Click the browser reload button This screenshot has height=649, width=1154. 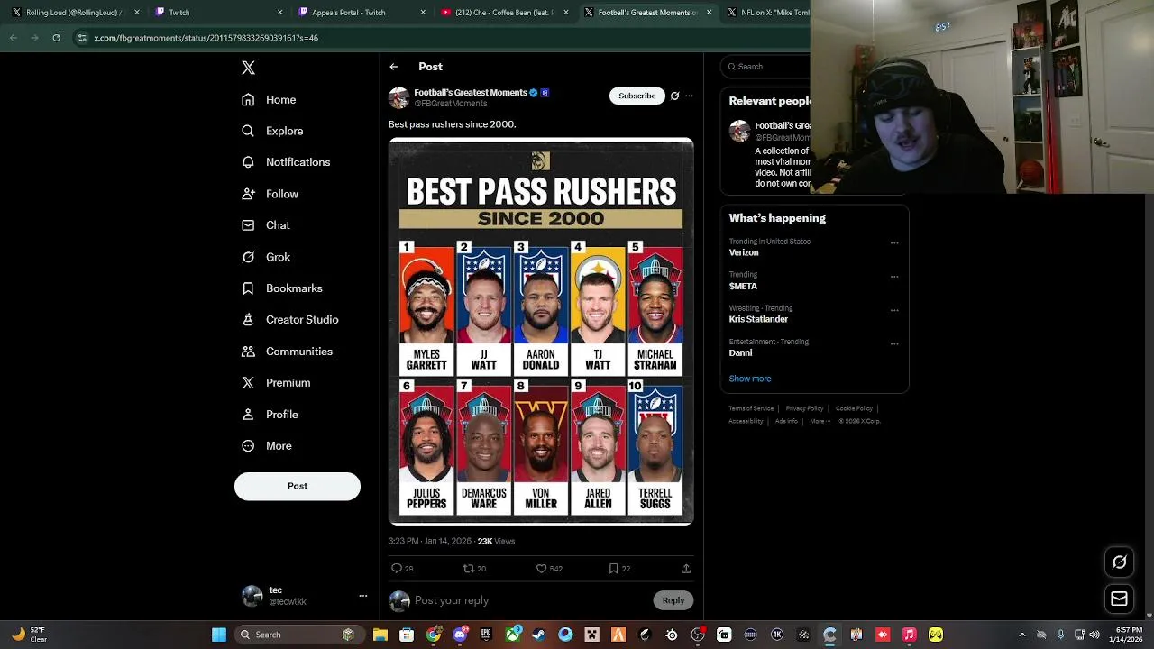(x=56, y=38)
